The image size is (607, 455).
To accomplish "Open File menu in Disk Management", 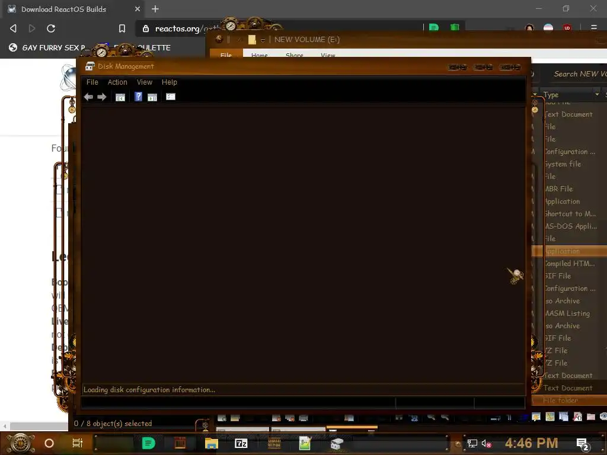I will pyautogui.click(x=92, y=82).
